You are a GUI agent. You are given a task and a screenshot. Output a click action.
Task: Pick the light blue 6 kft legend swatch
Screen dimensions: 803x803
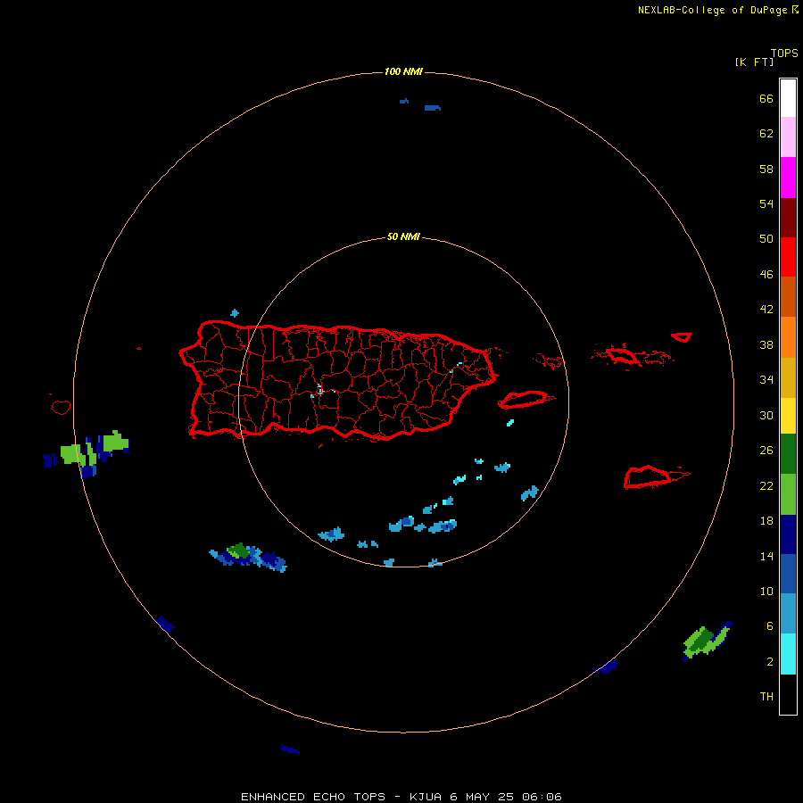(x=788, y=614)
